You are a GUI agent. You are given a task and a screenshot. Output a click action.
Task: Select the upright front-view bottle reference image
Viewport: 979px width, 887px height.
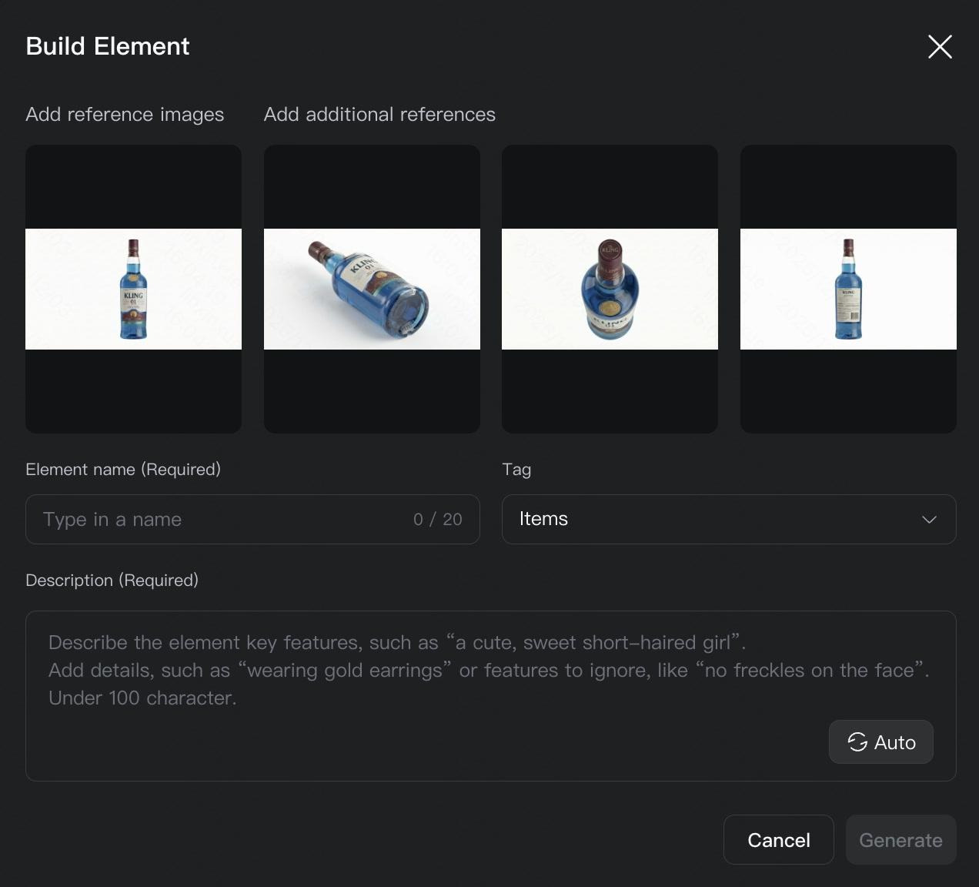[133, 289]
